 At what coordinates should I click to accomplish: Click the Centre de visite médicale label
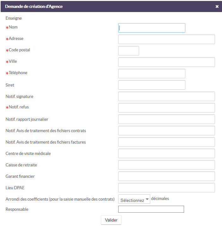[28, 153]
